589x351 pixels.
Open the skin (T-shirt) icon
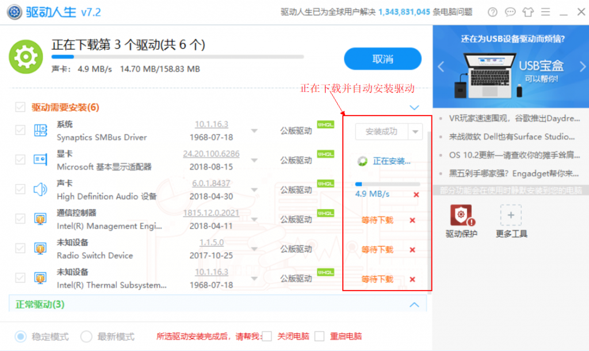[528, 12]
